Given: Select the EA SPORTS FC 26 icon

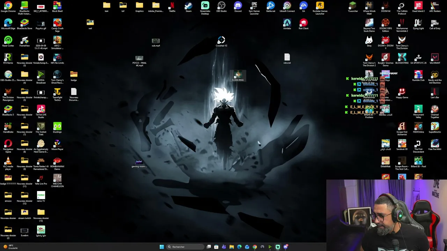Looking at the screenshot, I should [x=418, y=59].
